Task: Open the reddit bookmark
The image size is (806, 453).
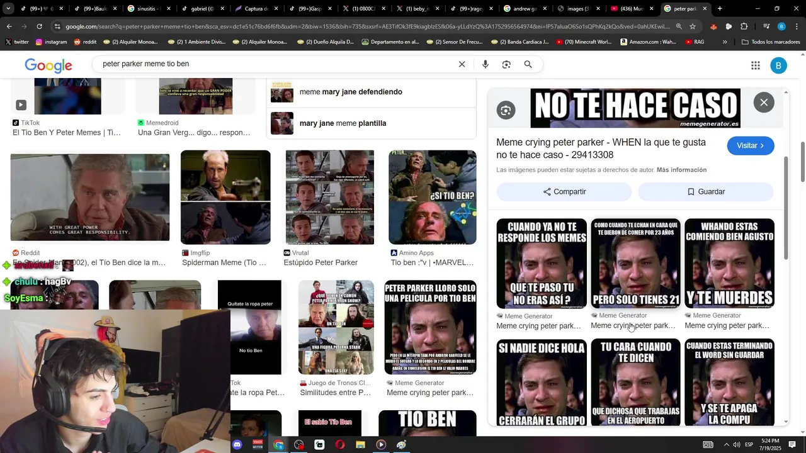Action: 85,42
